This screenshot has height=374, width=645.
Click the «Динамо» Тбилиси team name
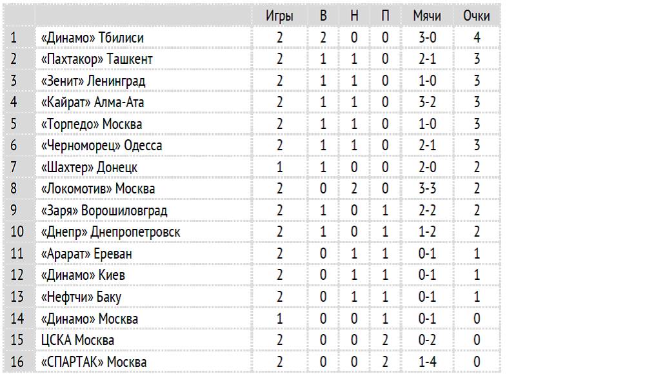92,38
